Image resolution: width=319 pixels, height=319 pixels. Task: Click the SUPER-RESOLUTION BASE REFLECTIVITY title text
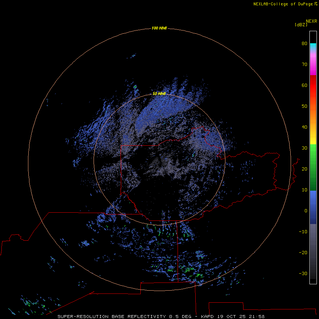tap(112, 317)
